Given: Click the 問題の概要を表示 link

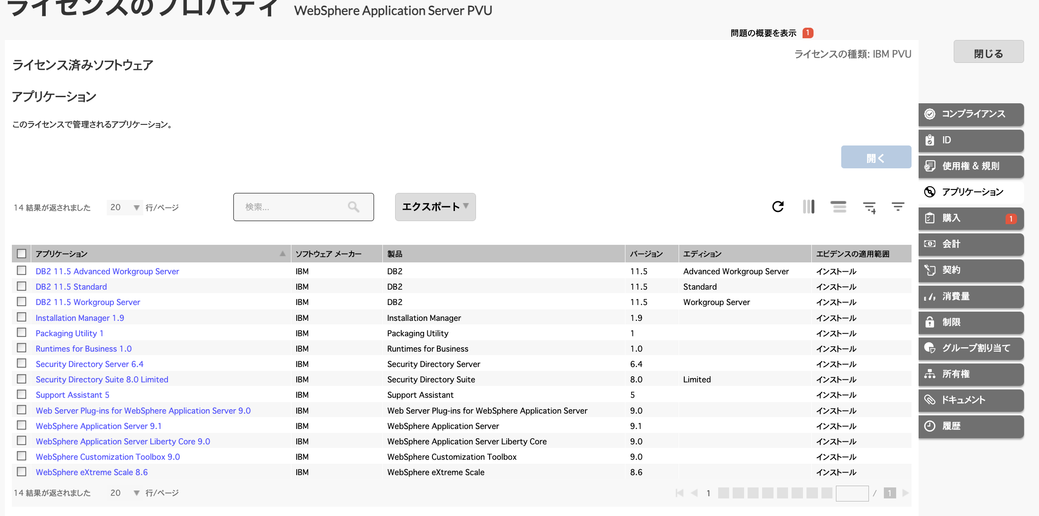Looking at the screenshot, I should click(763, 33).
